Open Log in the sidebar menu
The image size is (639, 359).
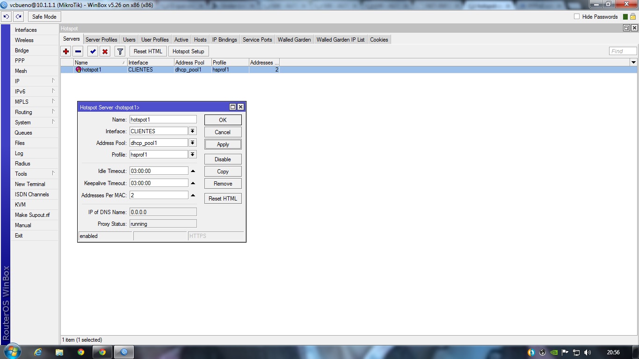pos(35,153)
